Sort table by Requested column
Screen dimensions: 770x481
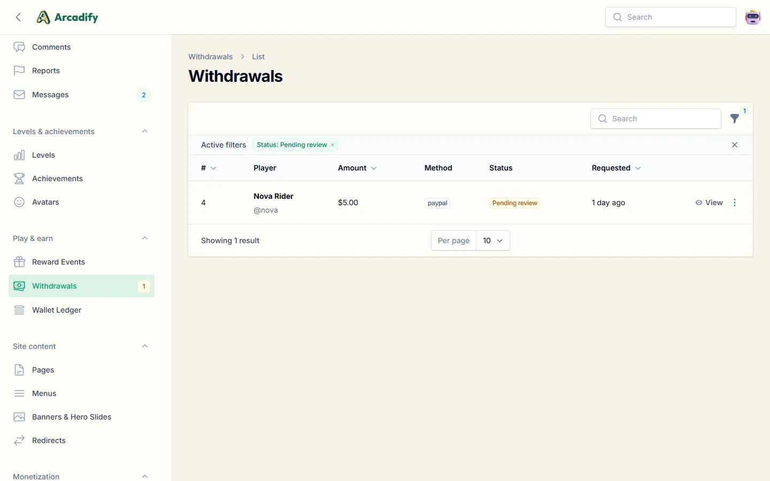pyautogui.click(x=616, y=168)
